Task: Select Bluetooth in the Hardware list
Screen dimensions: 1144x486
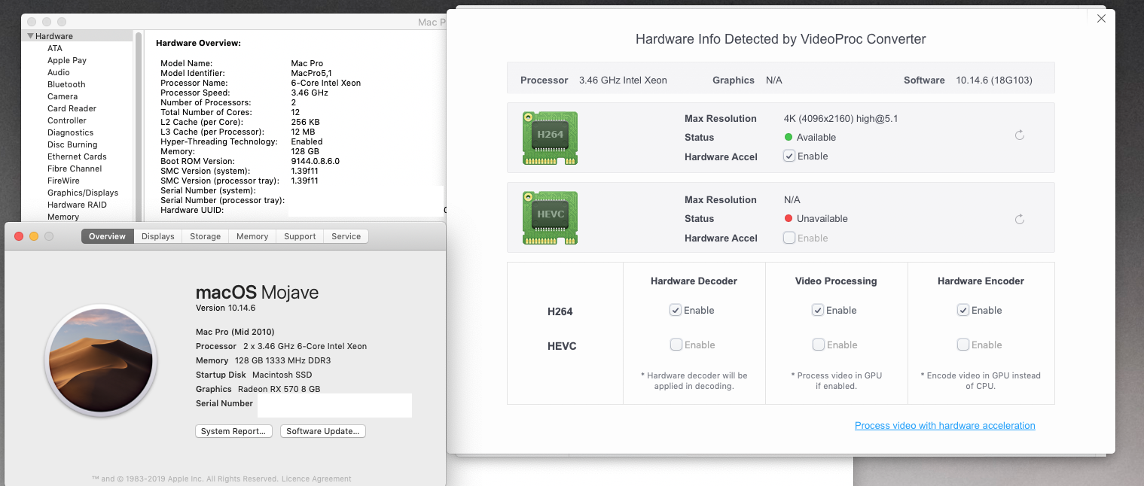Action: pyautogui.click(x=66, y=84)
